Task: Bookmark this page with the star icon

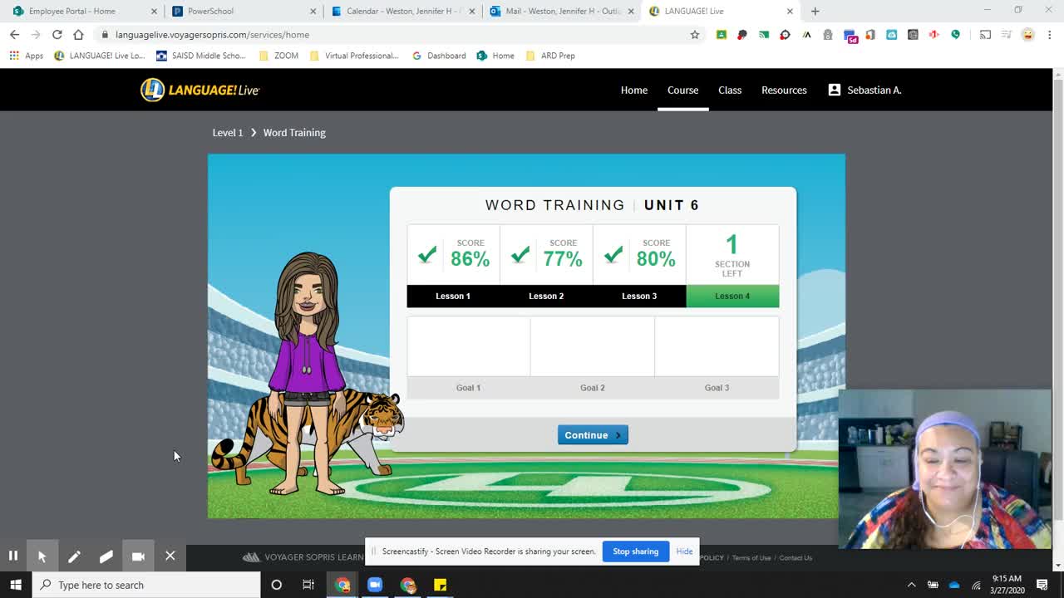Action: pyautogui.click(x=695, y=35)
